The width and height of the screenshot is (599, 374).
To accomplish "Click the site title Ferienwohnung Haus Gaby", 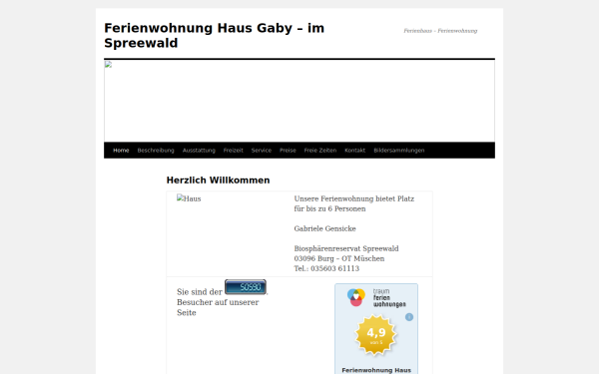I will tap(214, 35).
